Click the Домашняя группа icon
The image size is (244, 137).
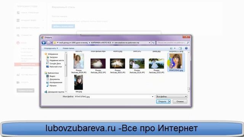click(x=46, y=92)
